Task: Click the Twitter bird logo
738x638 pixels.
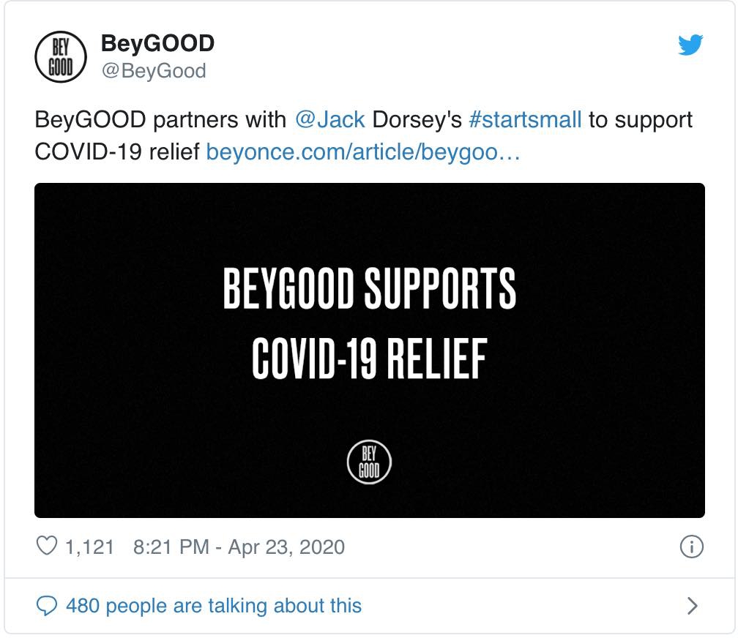Action: [x=690, y=45]
